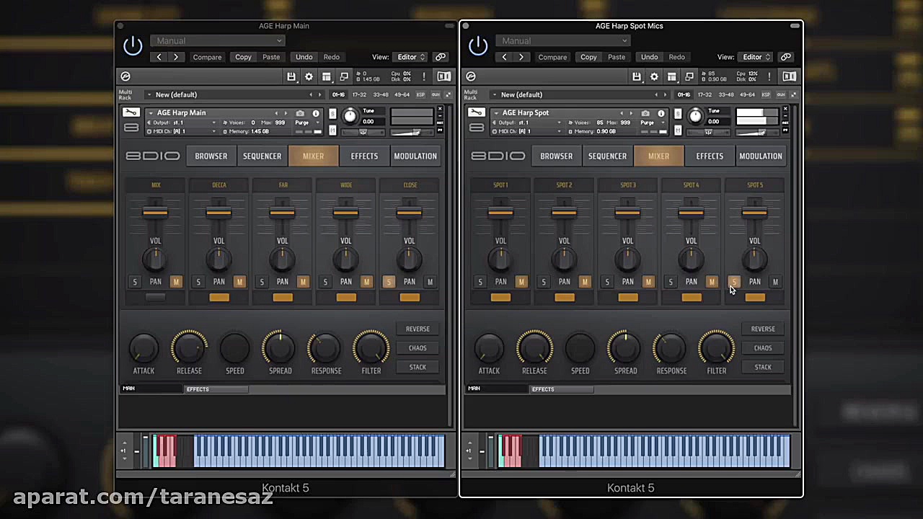The height and width of the screenshot is (519, 923).
Task: Open Files save menu in Harp Spot Mics window
Action: (637, 76)
